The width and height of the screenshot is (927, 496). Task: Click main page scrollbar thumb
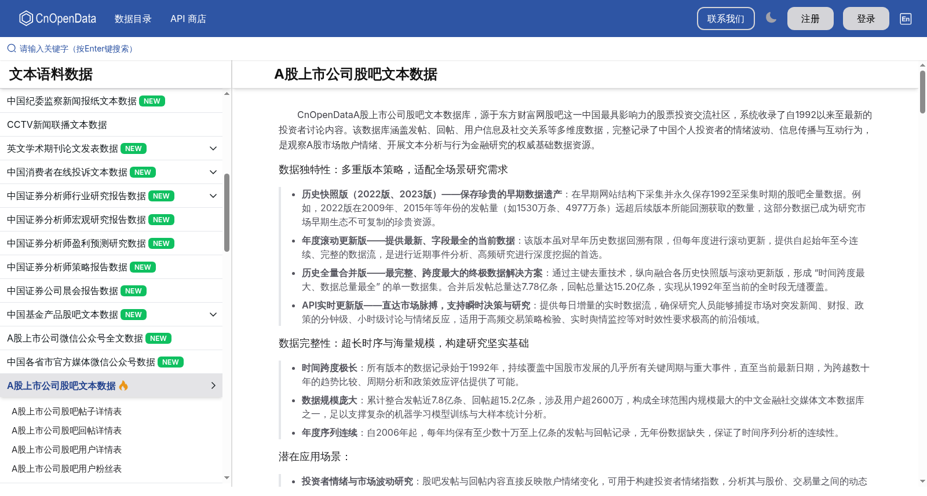click(x=922, y=91)
